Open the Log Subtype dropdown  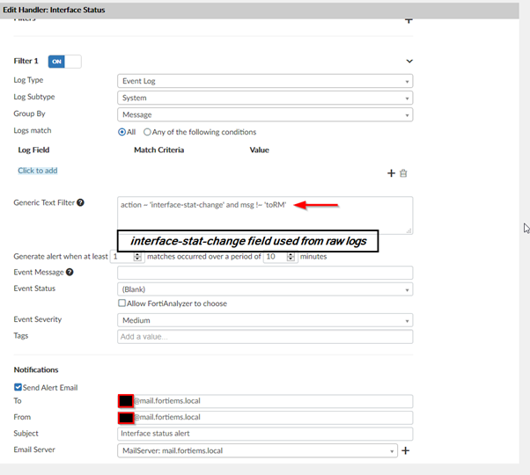click(x=264, y=98)
